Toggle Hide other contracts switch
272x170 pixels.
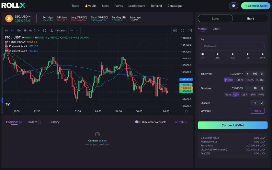138,122
